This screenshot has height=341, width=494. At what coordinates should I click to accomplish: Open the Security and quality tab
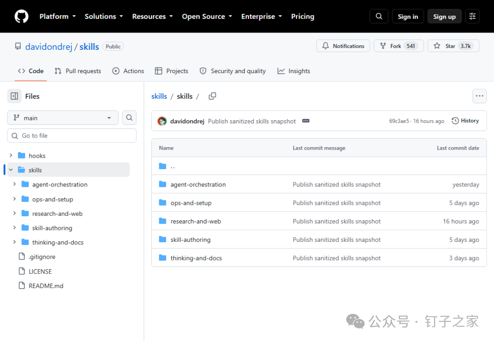232,71
